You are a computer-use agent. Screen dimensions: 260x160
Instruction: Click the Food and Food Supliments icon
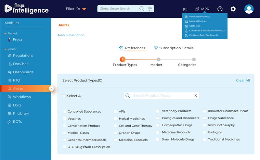(x=186, y=35)
